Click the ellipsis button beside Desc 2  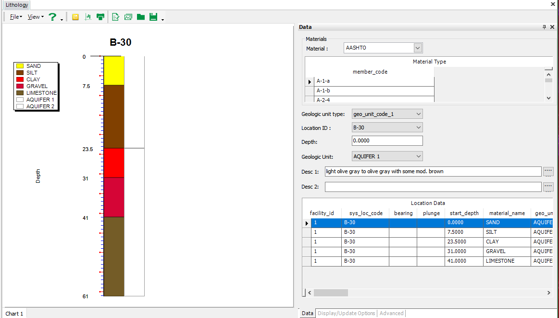(x=548, y=187)
